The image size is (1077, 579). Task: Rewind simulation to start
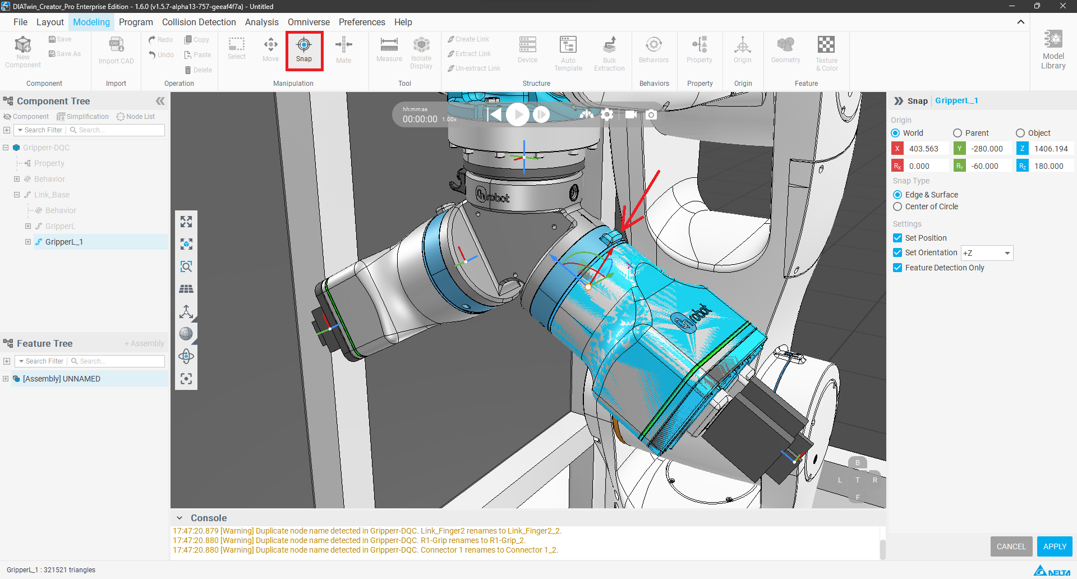click(494, 114)
